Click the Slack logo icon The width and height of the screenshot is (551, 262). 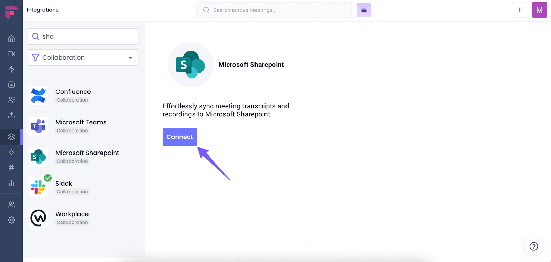click(x=38, y=187)
